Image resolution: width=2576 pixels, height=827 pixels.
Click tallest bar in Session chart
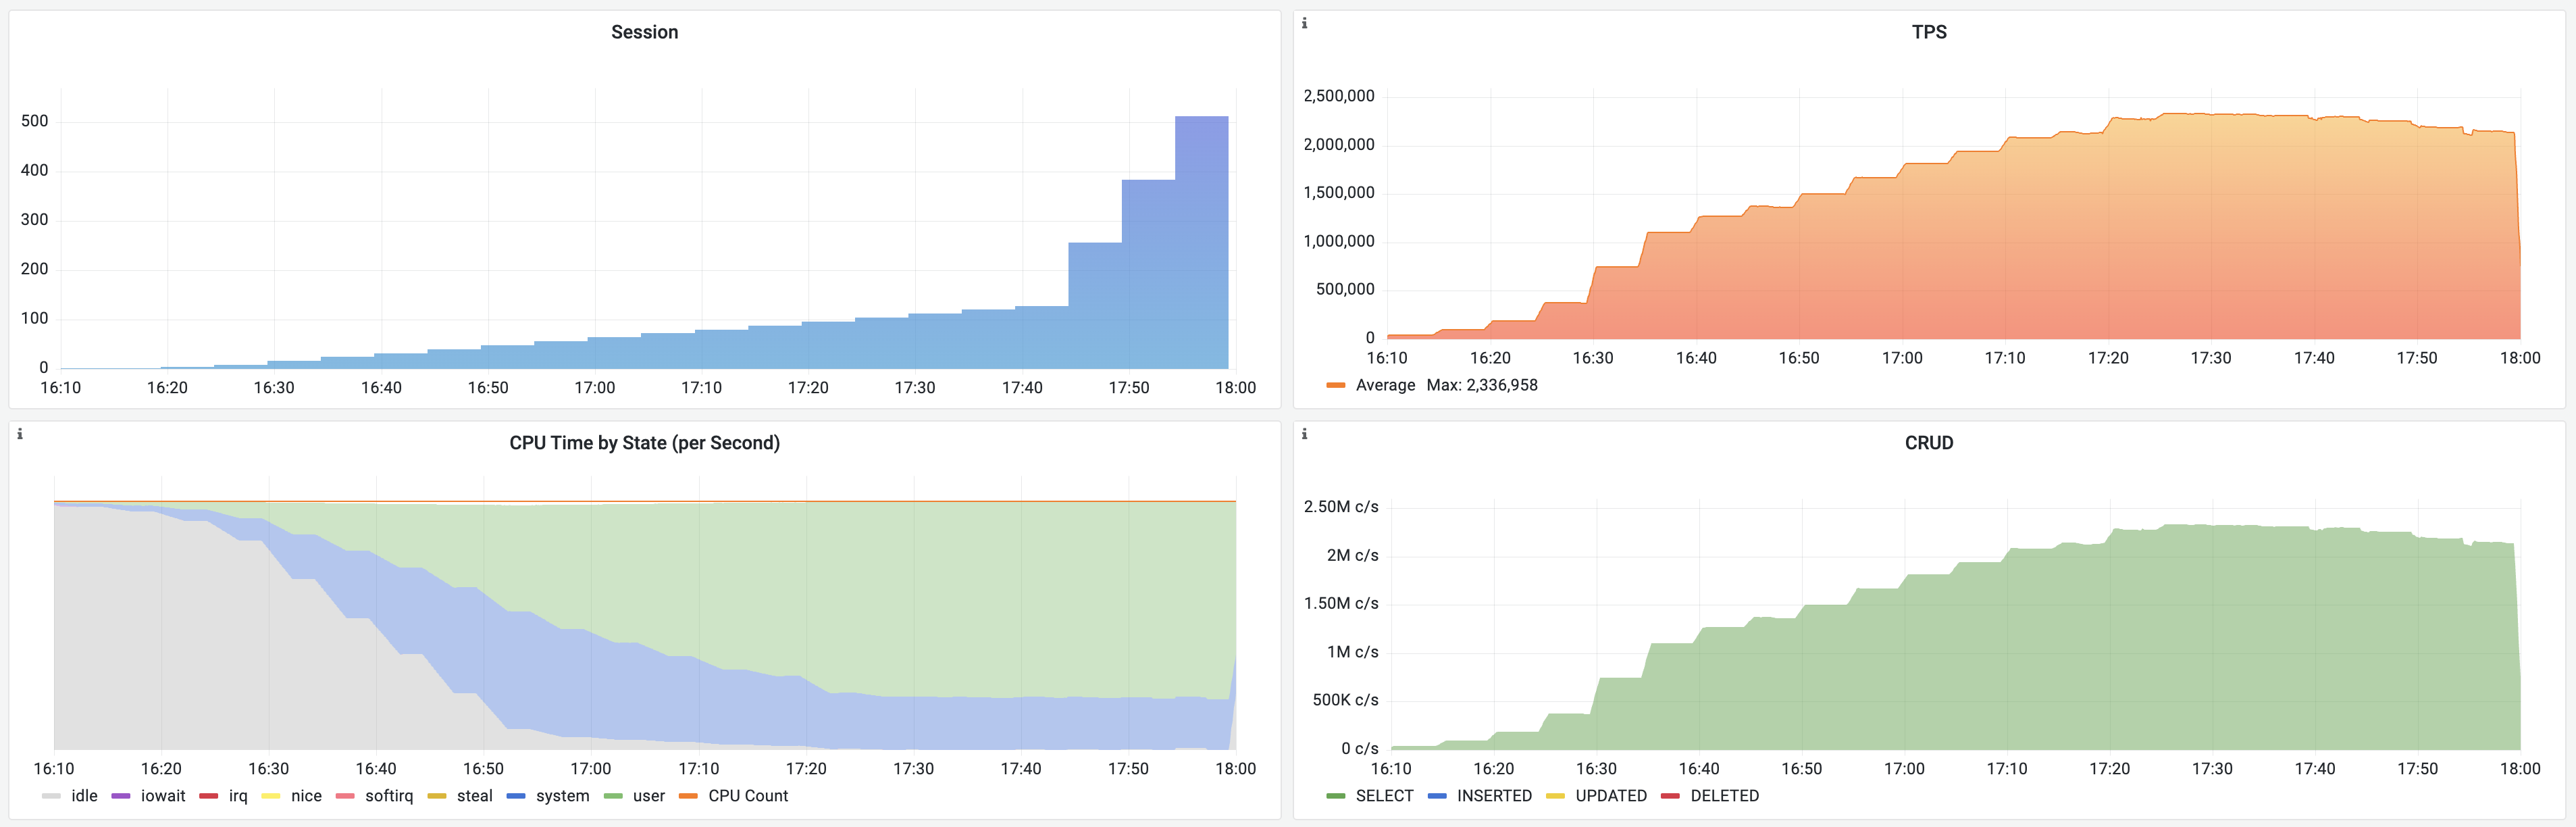(1201, 240)
